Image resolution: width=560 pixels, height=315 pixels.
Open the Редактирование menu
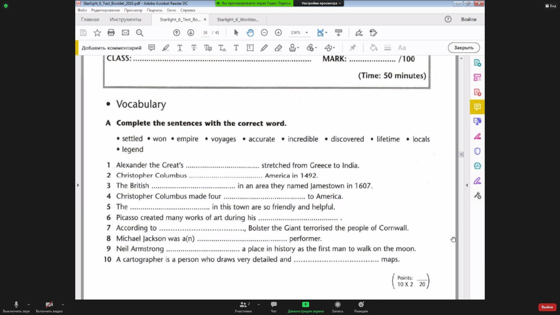click(x=105, y=10)
